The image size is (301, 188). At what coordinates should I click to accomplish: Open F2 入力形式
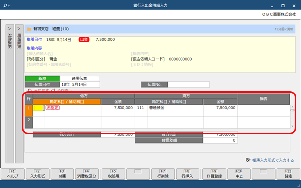(x=38, y=174)
